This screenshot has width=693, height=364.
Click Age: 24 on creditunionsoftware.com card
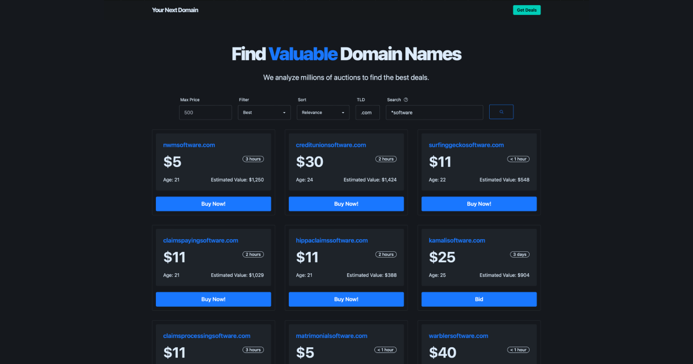(x=304, y=180)
